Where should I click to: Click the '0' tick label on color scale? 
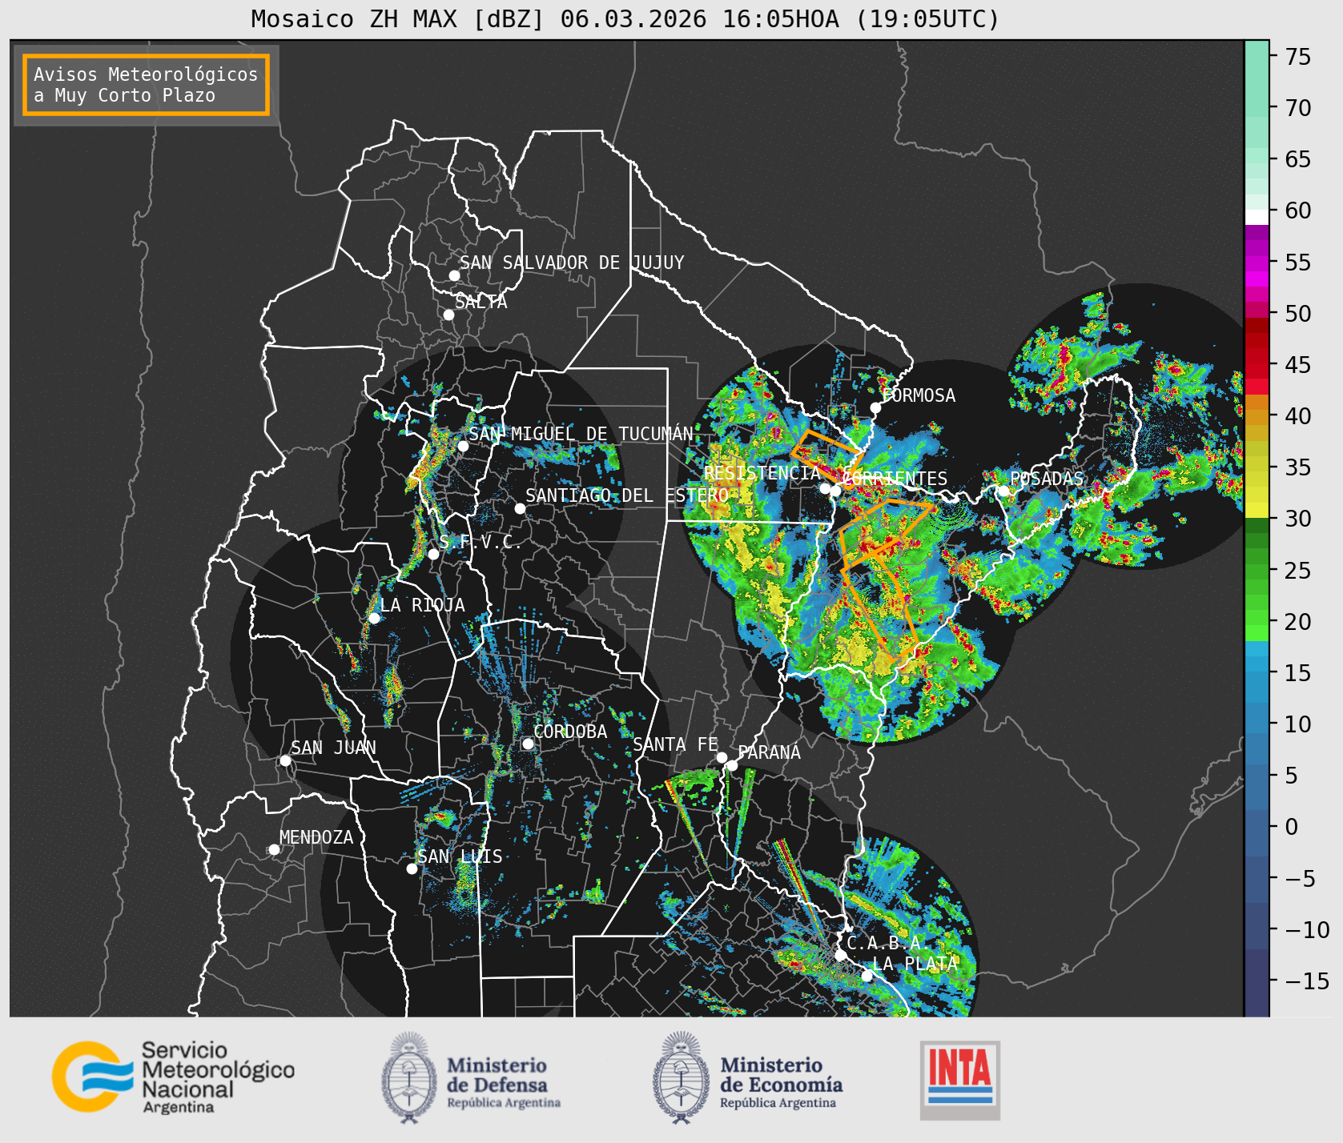click(1292, 827)
